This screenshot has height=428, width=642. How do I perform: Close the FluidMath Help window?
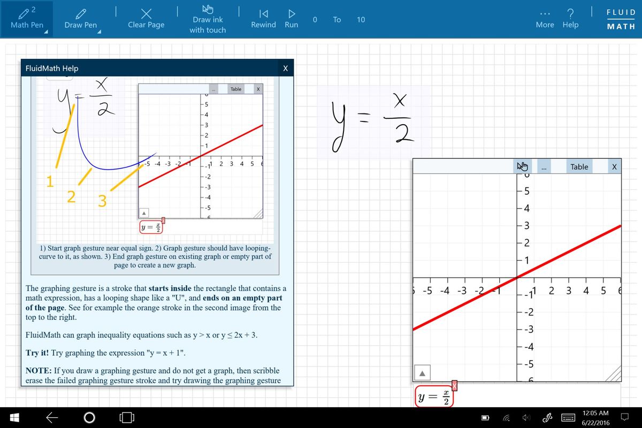click(285, 68)
